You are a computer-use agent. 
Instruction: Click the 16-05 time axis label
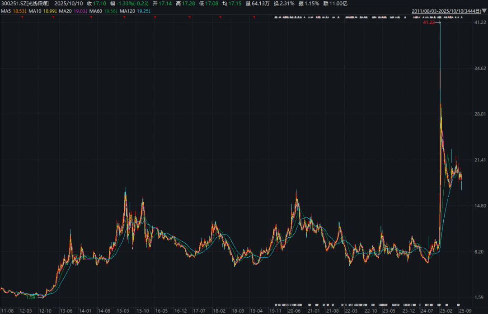pos(161,311)
